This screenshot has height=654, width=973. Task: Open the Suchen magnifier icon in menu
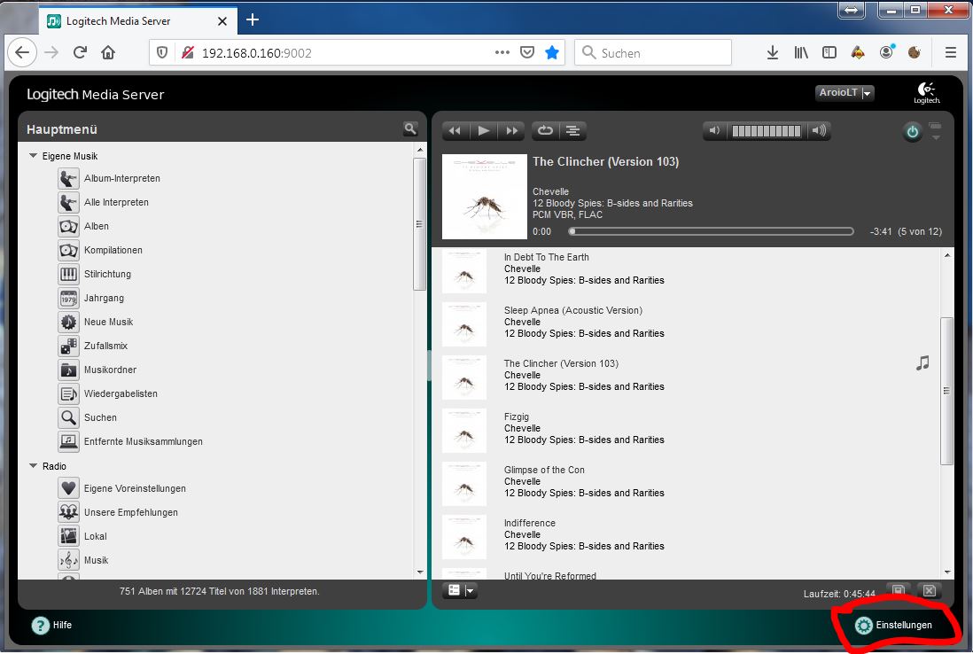tap(68, 417)
